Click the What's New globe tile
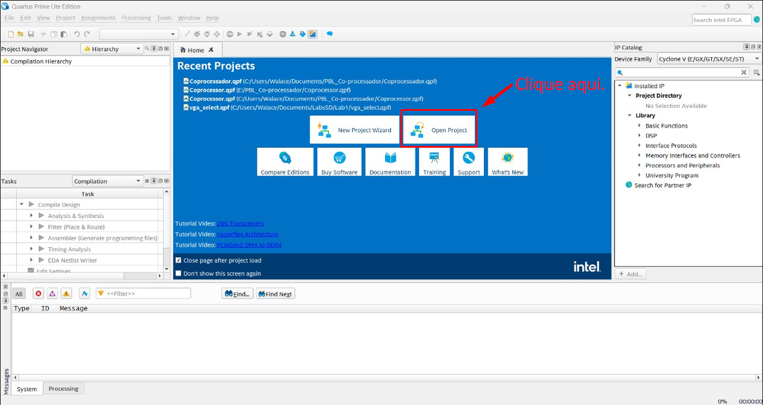The image size is (763, 405). tap(508, 162)
